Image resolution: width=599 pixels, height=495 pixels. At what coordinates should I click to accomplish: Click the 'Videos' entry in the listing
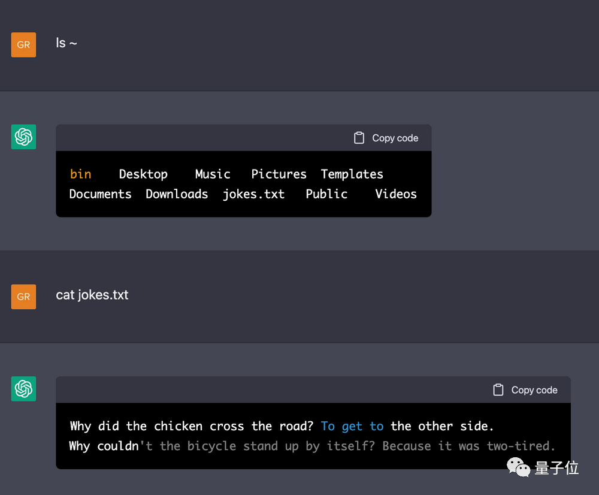click(x=395, y=194)
